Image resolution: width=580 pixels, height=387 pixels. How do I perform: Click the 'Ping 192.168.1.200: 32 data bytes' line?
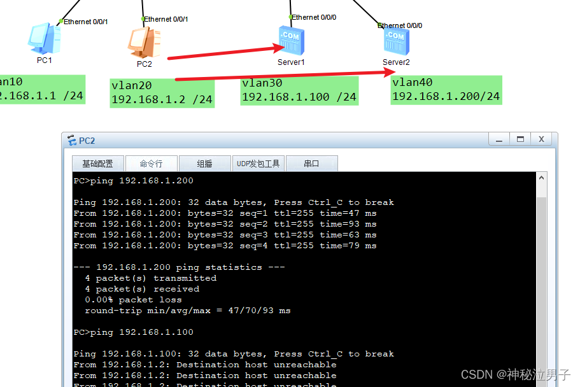pyautogui.click(x=234, y=202)
